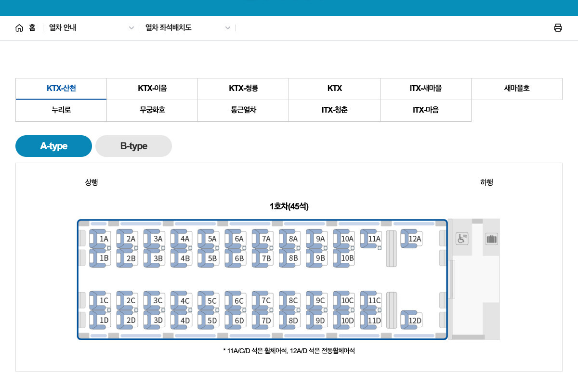Click the 상행 direction label
Screen dimensions: 578x385
(x=92, y=182)
